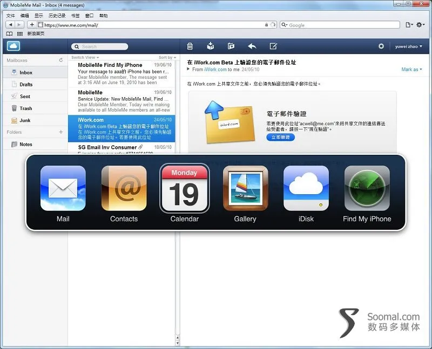
Task: Select the Junk mailbox
Action: (35, 120)
